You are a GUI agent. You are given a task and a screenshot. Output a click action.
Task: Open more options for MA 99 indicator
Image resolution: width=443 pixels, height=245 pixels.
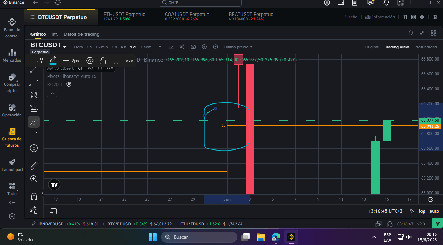point(110,68)
